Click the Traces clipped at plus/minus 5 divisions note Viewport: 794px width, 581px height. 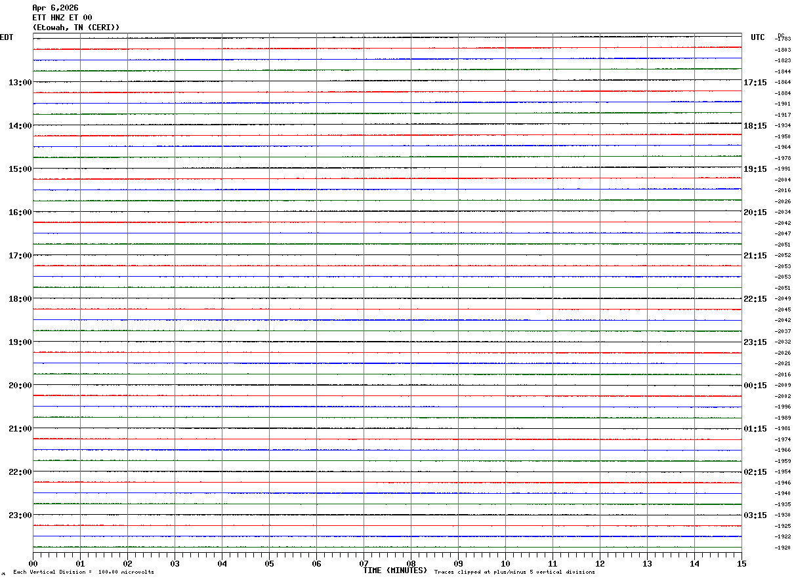514,572
